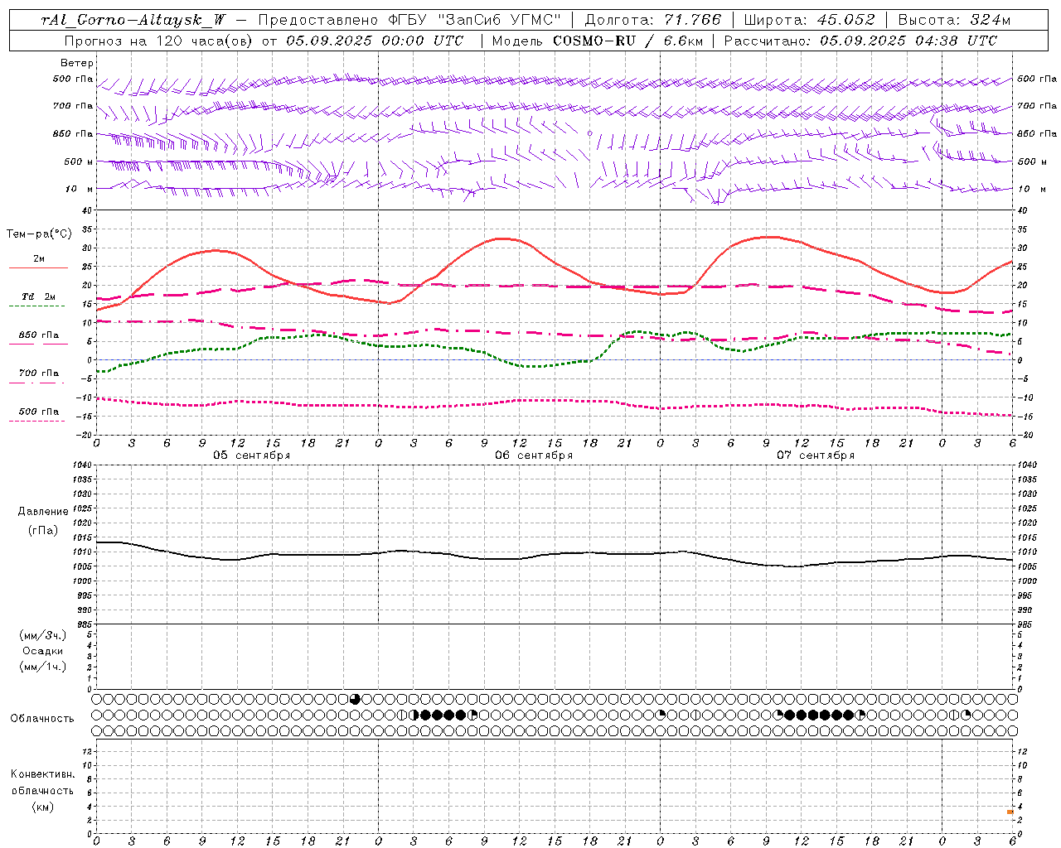Click the Модель COSMO-RU / 6.6км label

[598, 41]
